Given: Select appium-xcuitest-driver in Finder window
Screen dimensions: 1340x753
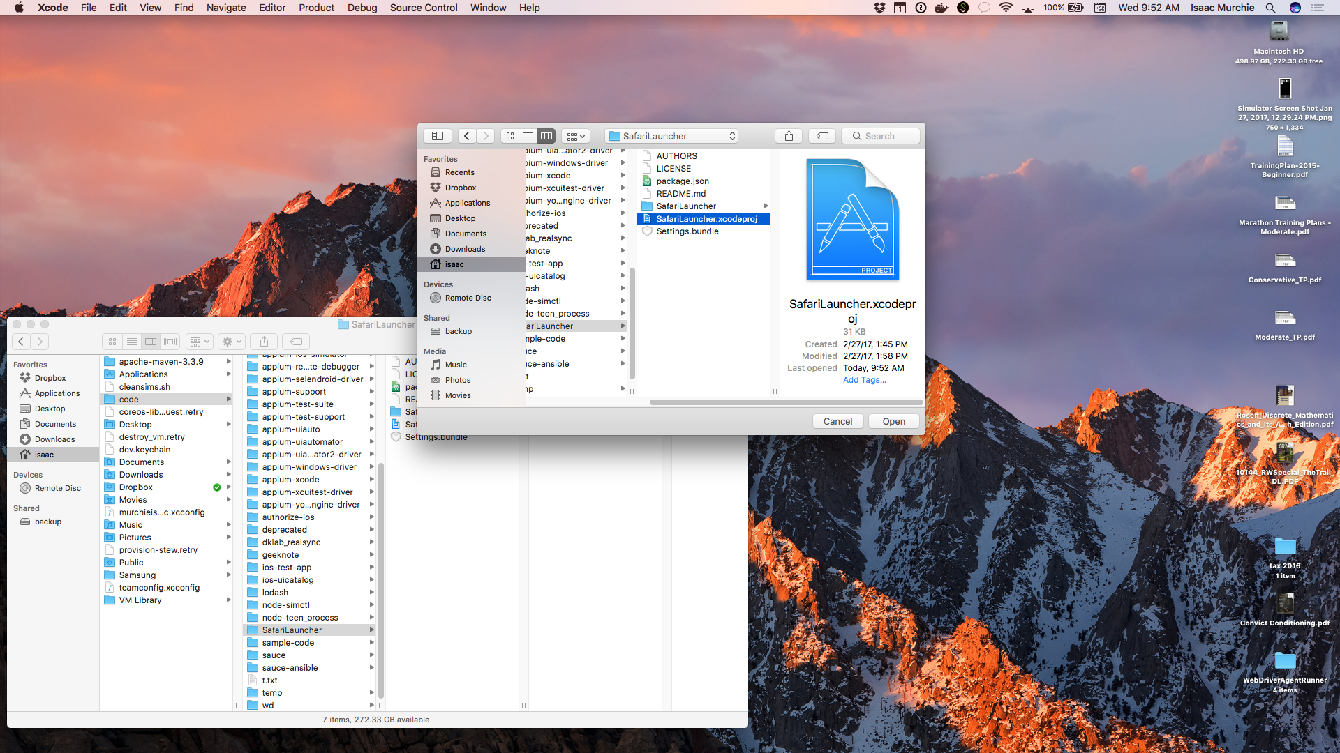Looking at the screenshot, I should (x=309, y=492).
